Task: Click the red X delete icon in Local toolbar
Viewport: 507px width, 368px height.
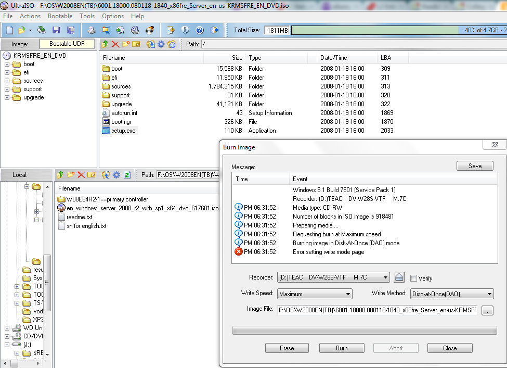Action: tap(81, 175)
